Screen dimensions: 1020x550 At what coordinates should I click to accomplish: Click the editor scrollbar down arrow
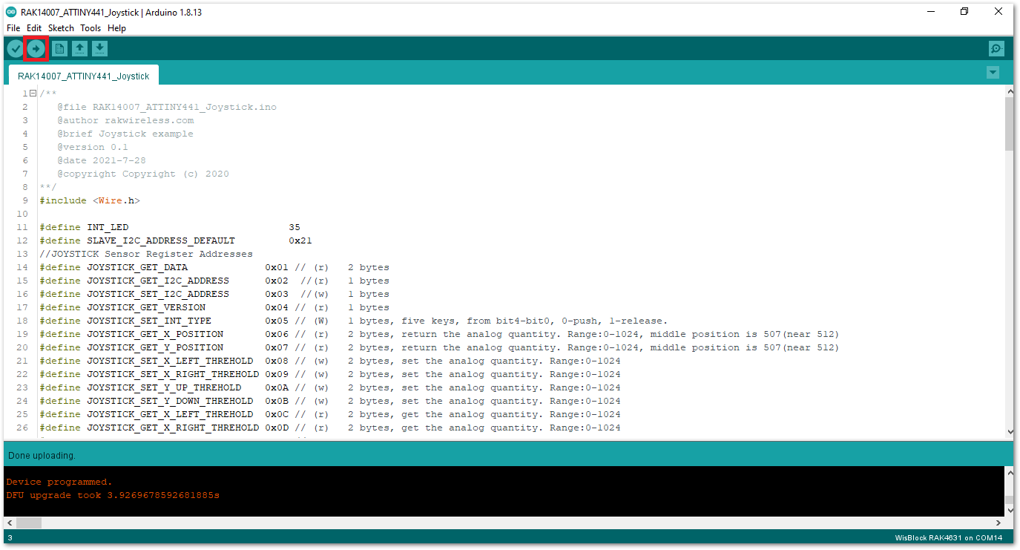(1009, 431)
